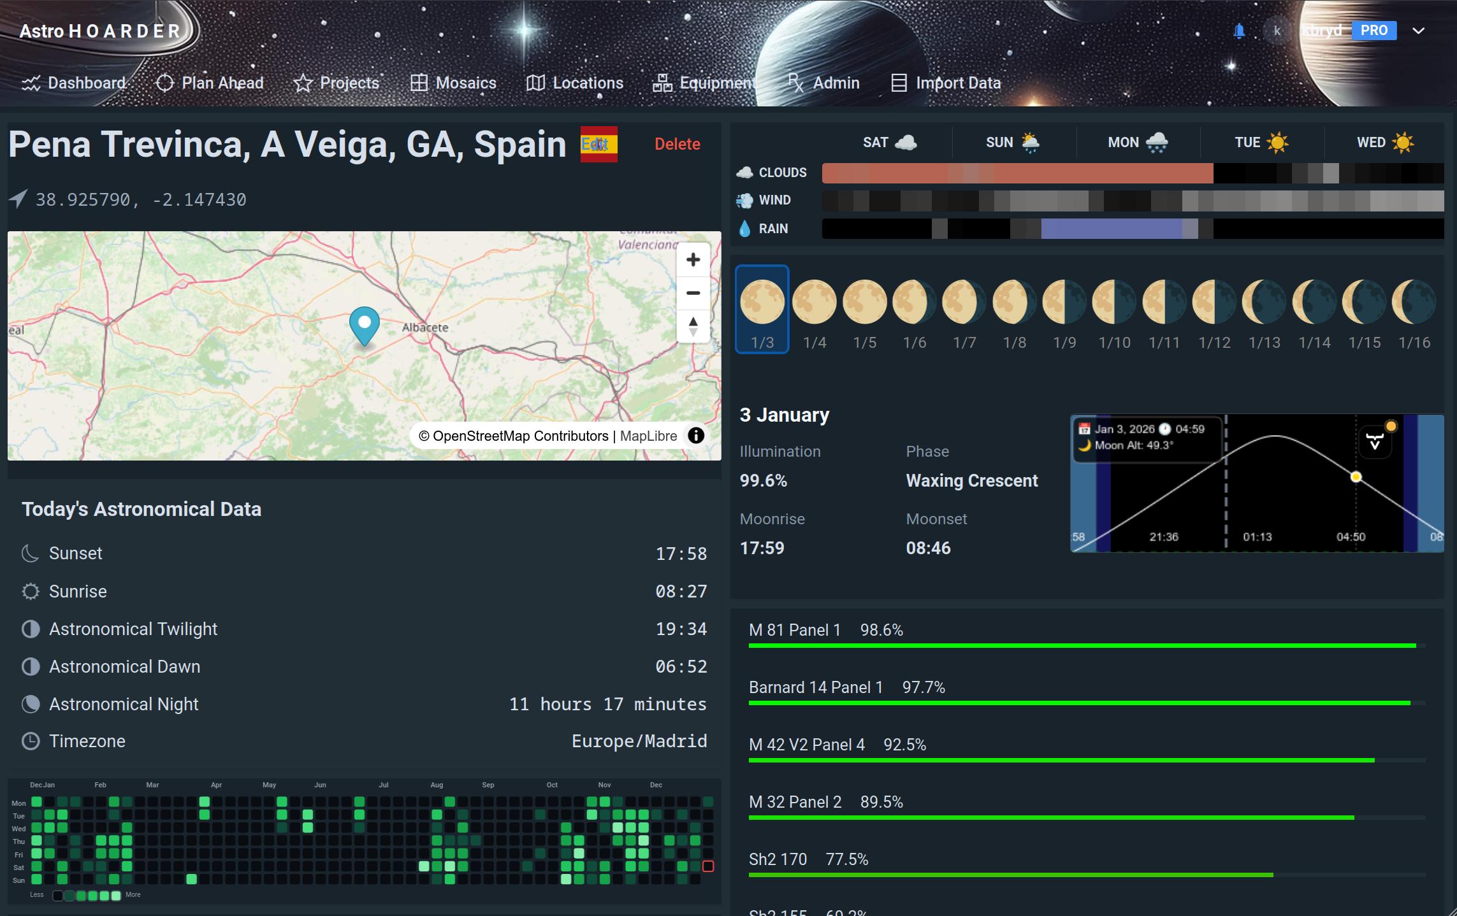The image size is (1457, 916).
Task: Expand the user account dropdown chevron
Action: (1418, 31)
